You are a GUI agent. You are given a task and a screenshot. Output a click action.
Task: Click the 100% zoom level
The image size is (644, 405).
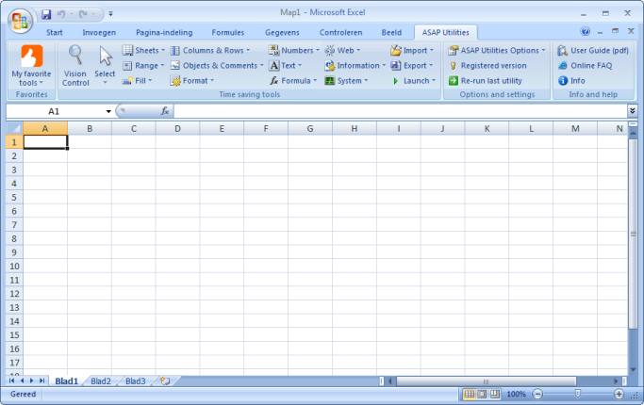(x=516, y=395)
